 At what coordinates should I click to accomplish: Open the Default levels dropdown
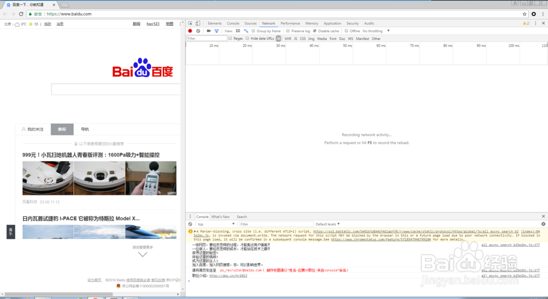(328, 225)
